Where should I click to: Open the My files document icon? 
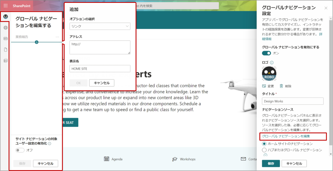[x=6, y=50]
